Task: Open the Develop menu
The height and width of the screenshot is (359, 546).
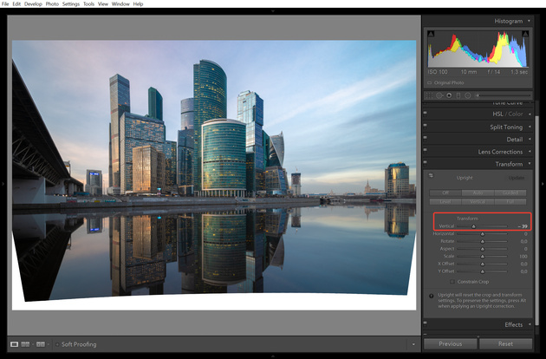Action: [x=33, y=3]
